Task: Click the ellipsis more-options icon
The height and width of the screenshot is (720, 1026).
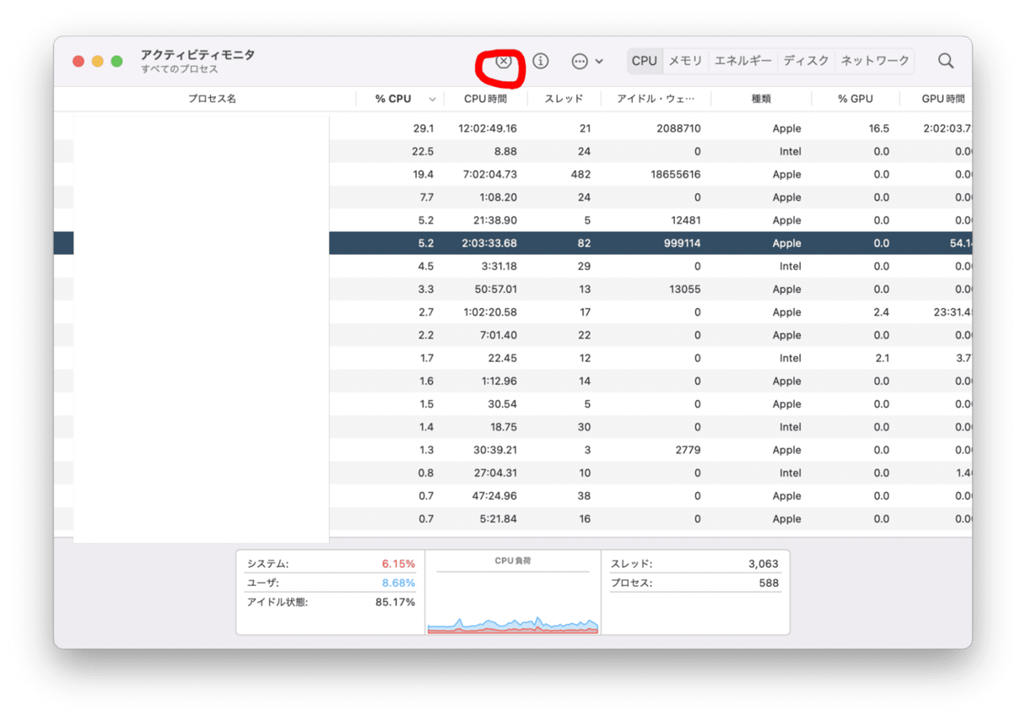Action: click(x=580, y=61)
